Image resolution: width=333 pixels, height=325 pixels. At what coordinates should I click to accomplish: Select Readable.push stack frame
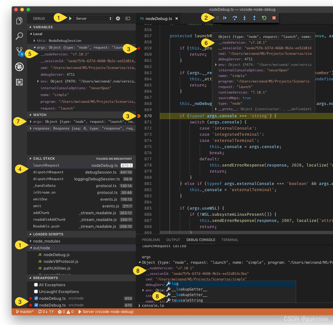tap(81, 227)
